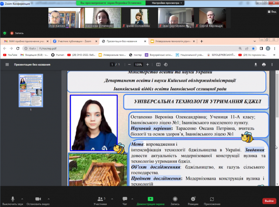
Task: Open the Участники participants panel
Action: coord(100,198)
